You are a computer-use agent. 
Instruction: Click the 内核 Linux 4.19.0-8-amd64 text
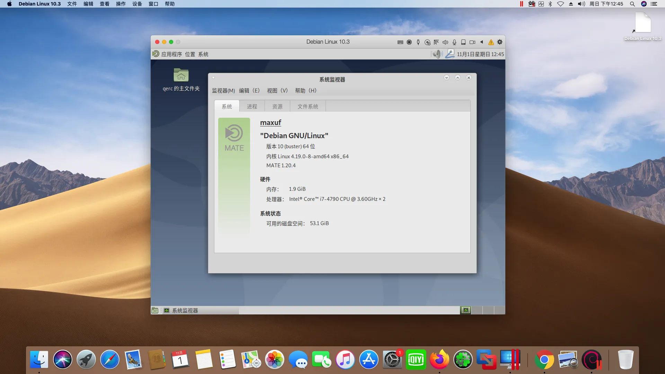308,157
